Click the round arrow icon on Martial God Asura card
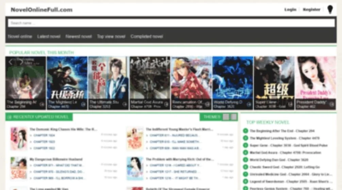 click(166, 105)
